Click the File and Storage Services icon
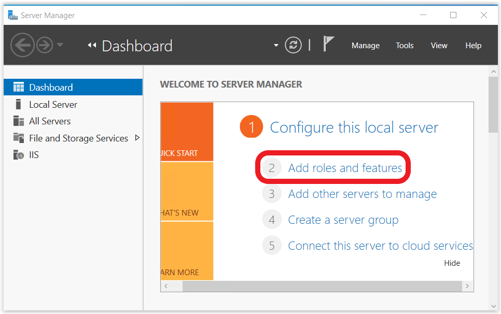 [x=19, y=138]
